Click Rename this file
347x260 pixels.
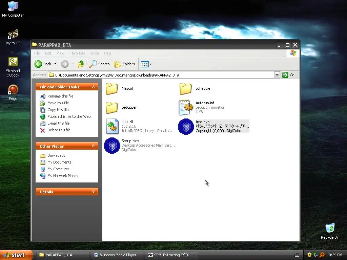point(60,96)
